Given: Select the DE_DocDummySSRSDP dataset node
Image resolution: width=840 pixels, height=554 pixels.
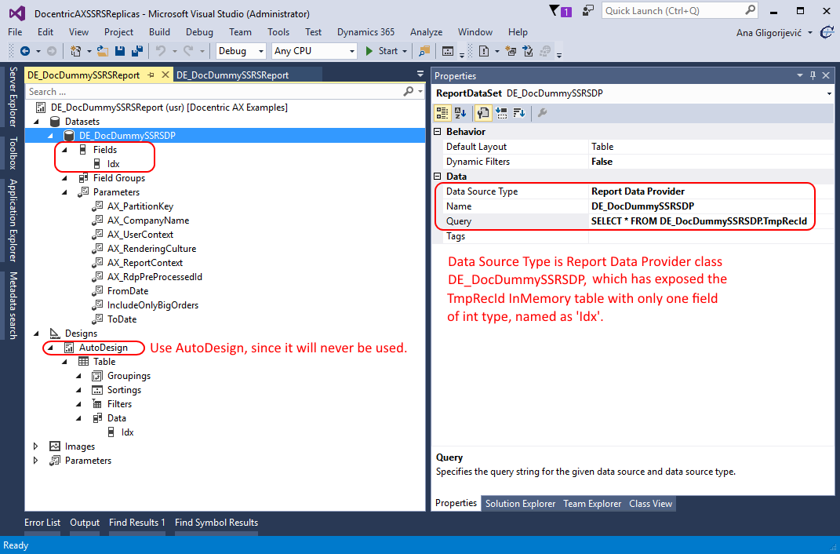Looking at the screenshot, I should tap(127, 136).
